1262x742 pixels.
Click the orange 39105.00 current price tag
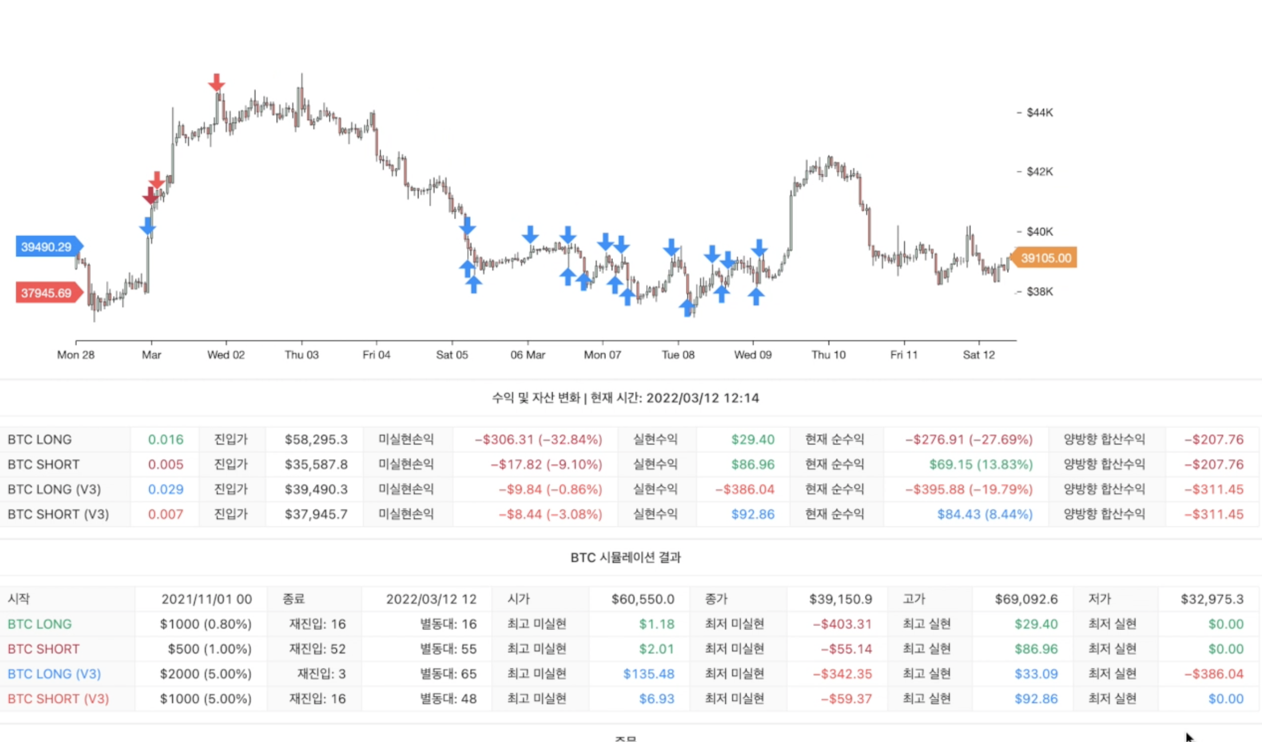(1045, 258)
